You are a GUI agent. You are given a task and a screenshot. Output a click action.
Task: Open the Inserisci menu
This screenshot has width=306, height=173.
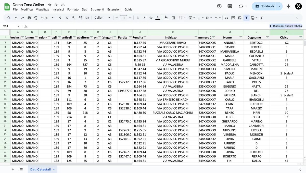(x=58, y=9)
